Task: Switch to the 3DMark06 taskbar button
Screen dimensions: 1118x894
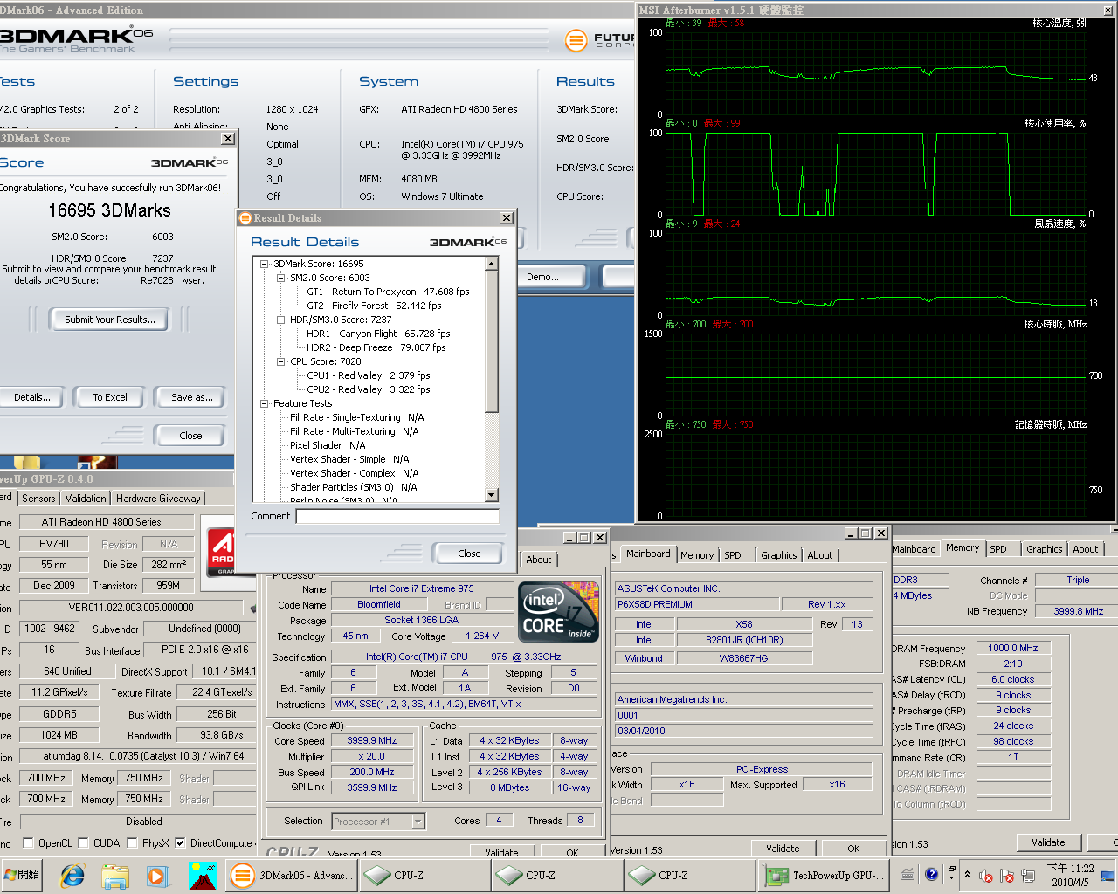Action: tap(292, 875)
